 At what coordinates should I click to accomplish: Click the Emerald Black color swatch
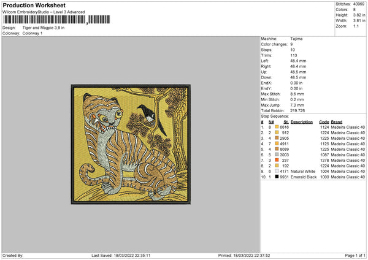coord(277,177)
